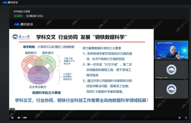Click the Data science center of diagram
191x123 pixels.
point(39,69)
